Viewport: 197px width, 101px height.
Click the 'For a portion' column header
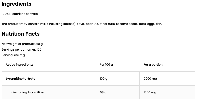pyautogui.click(x=153, y=65)
